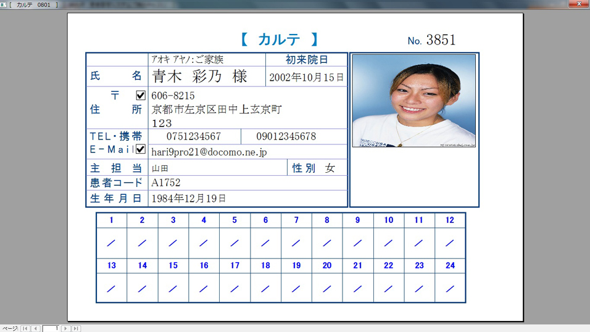
Task: Toggle the E-Mail checkbox
Action: pos(141,149)
